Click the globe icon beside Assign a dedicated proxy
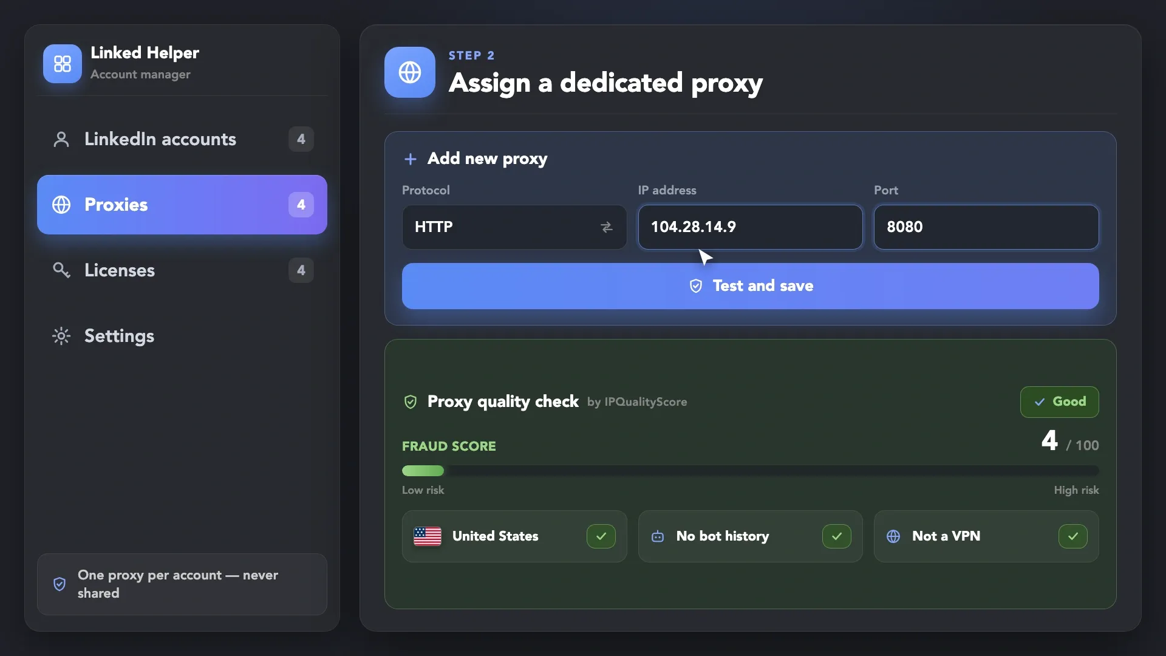Viewport: 1166px width, 656px height. tap(410, 72)
